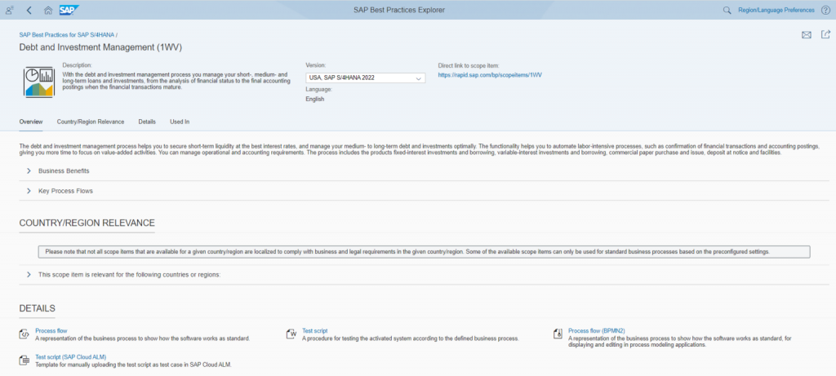Click the COUNTRY/REGION RELEVANCE heading

pos(87,223)
